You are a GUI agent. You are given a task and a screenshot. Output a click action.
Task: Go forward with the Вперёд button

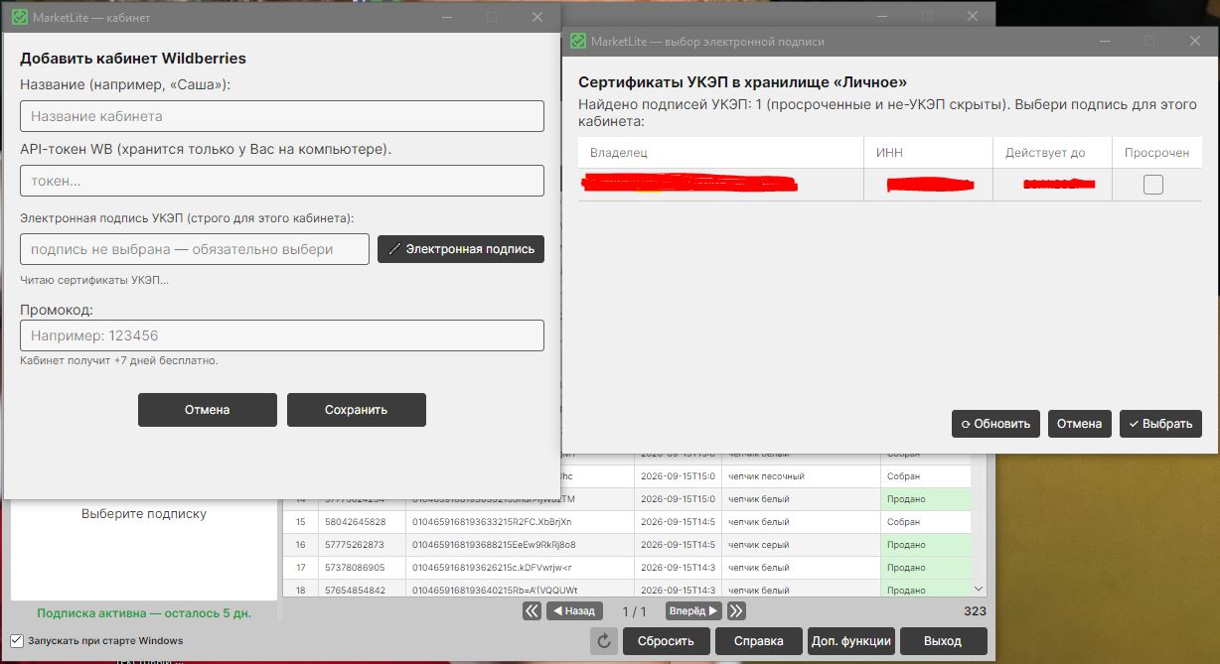(x=693, y=611)
